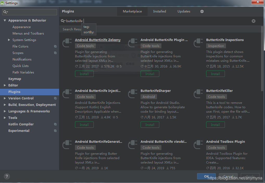265x183 pixels.
Task: Install Android ButterKnife Zelezny plugin
Action: [x=84, y=74]
